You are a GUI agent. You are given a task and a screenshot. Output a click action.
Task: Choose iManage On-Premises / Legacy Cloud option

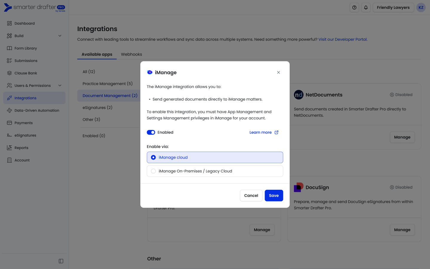pyautogui.click(x=153, y=171)
